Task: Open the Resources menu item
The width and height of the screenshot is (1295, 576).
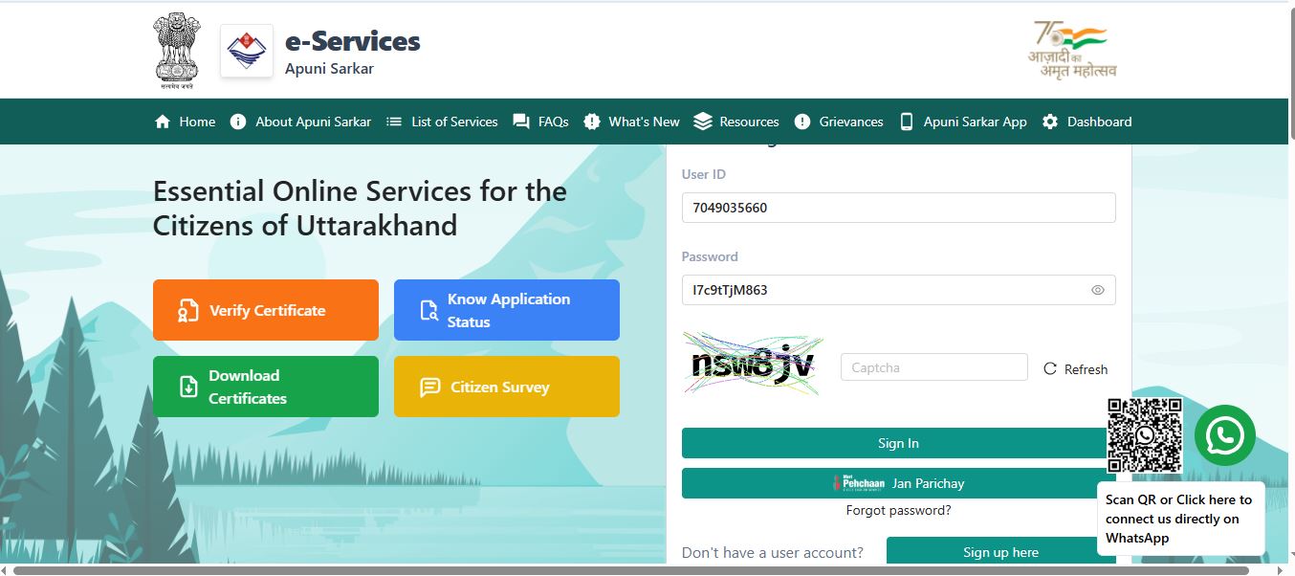Action: (x=736, y=122)
